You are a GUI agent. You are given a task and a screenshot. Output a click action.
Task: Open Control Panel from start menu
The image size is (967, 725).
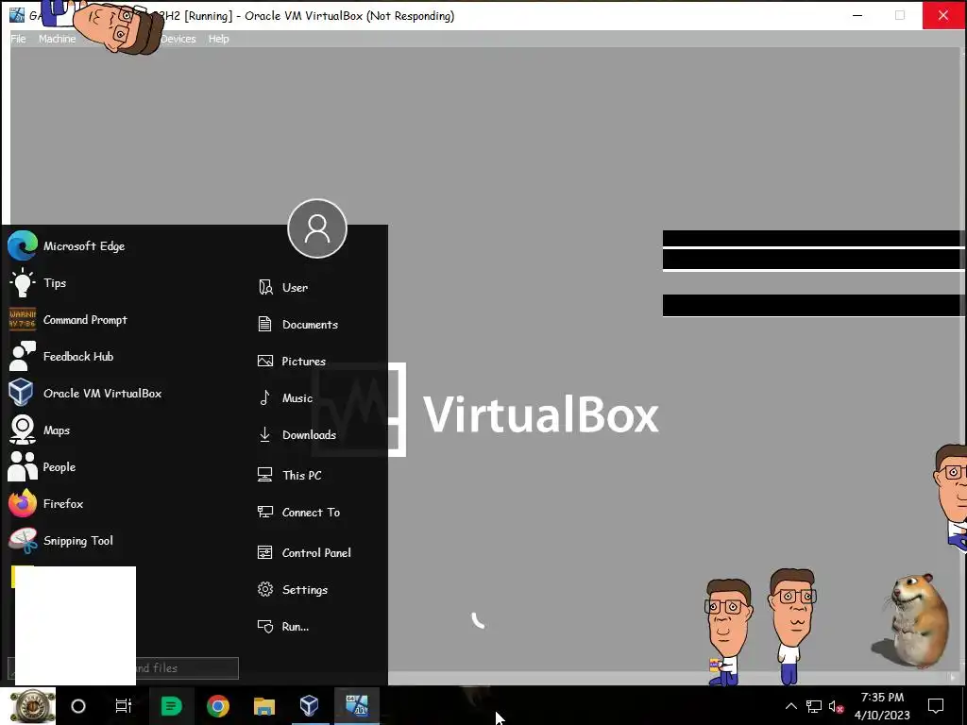point(304,552)
